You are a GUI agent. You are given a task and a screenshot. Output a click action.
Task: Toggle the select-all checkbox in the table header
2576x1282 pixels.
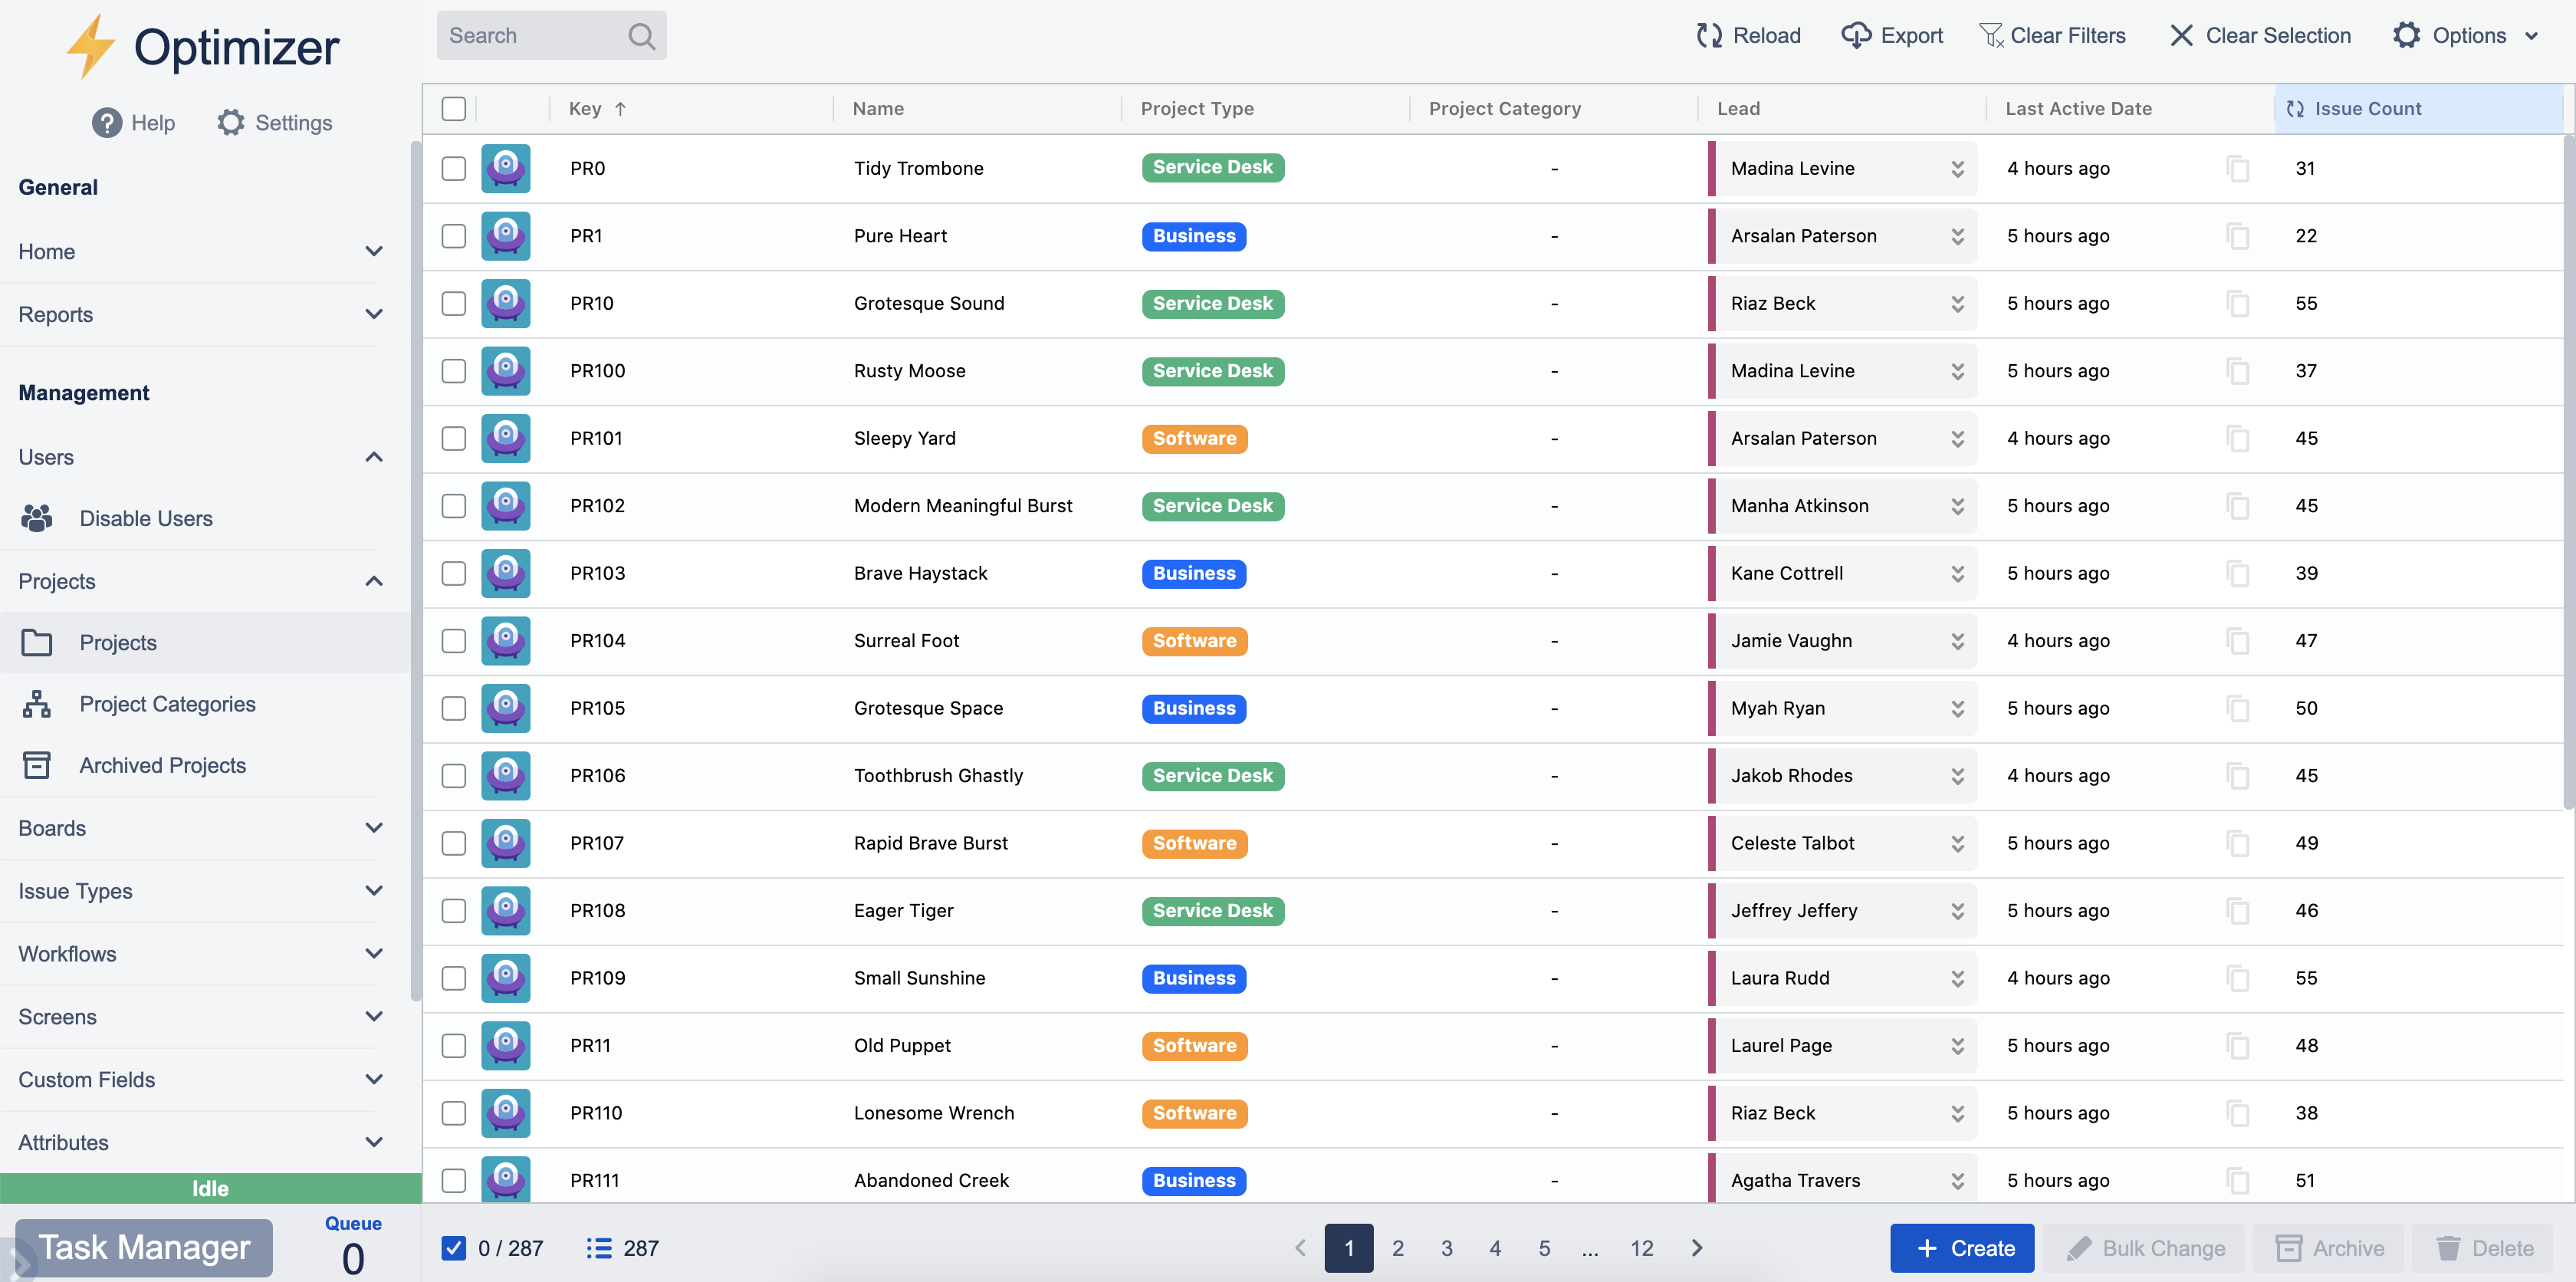454,109
